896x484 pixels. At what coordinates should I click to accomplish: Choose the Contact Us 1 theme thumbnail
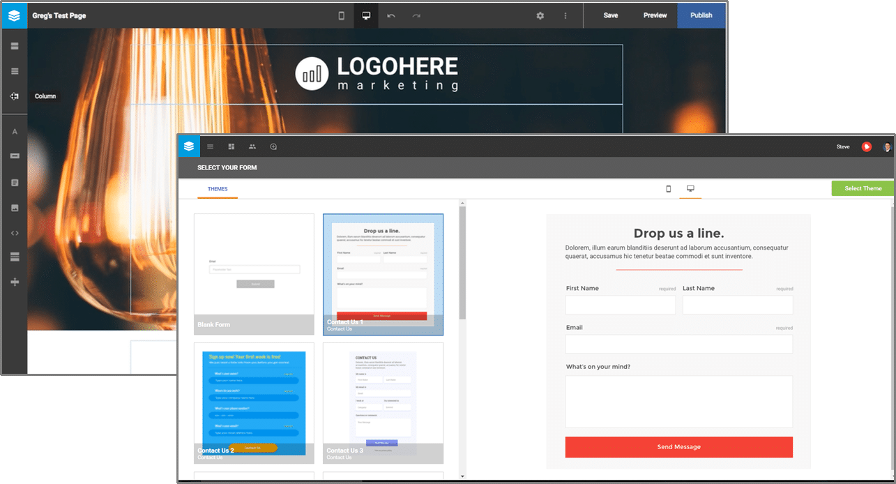pos(383,274)
